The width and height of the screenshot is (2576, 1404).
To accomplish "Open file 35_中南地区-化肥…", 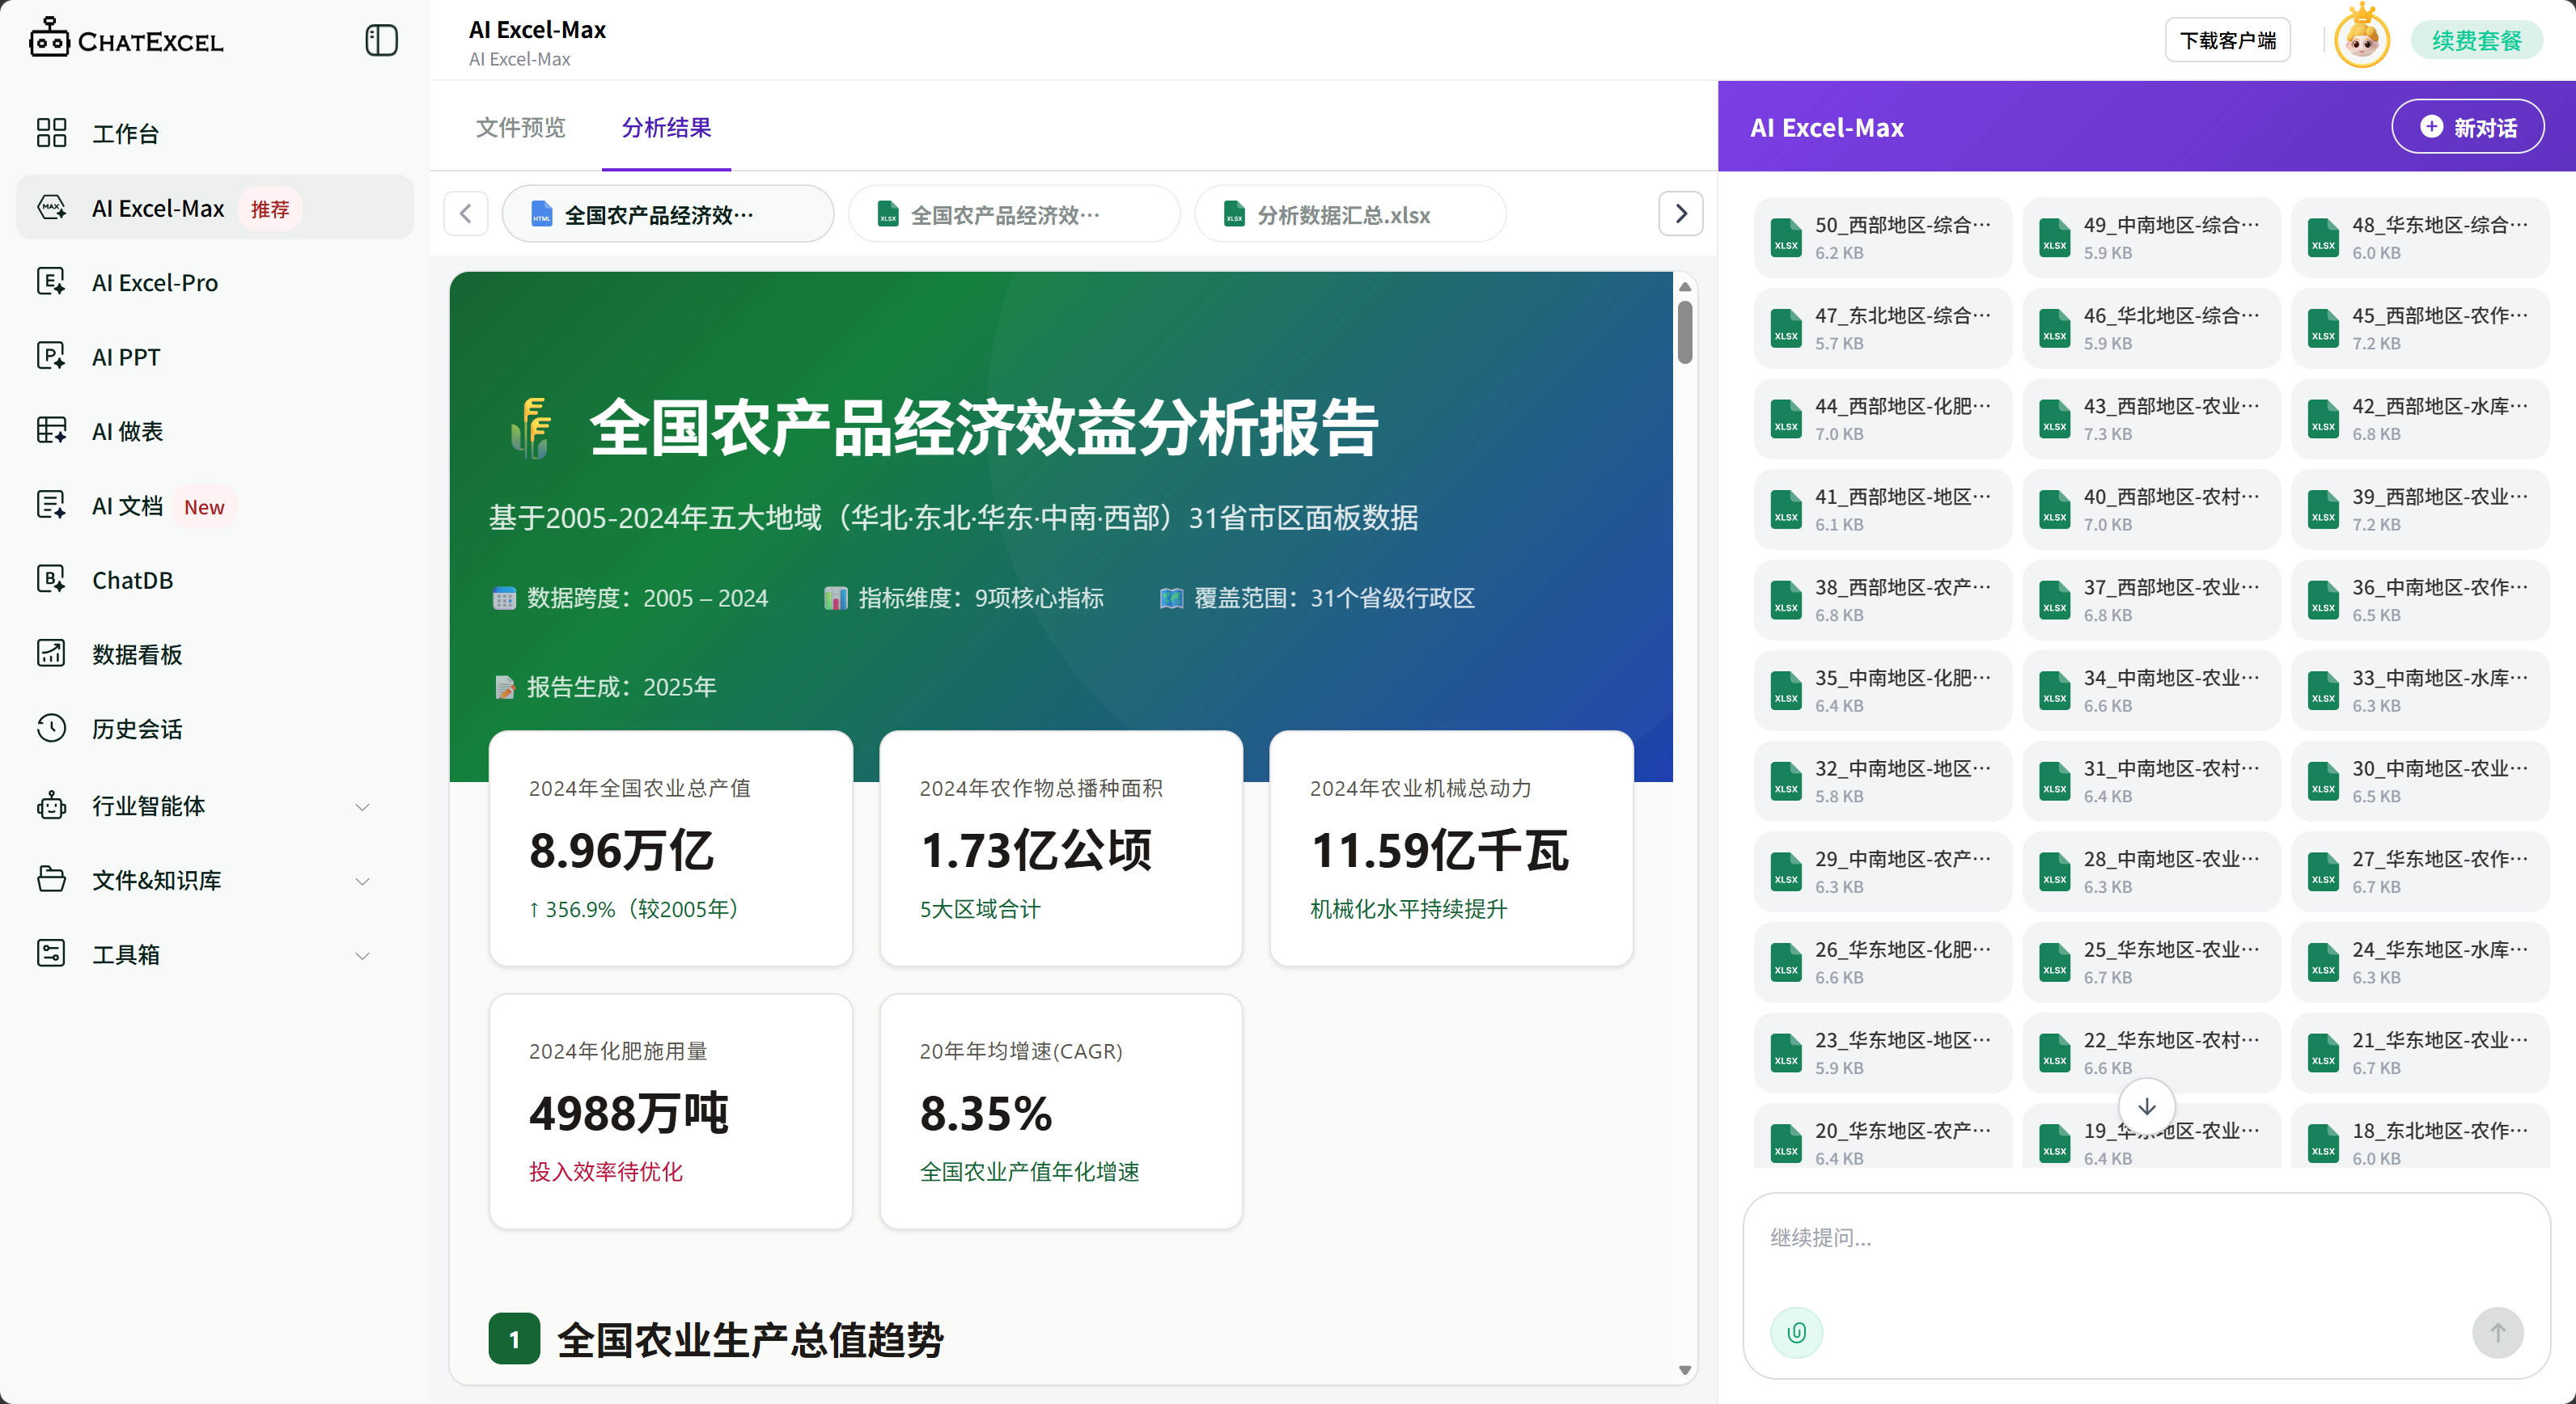I will 1882,691.
